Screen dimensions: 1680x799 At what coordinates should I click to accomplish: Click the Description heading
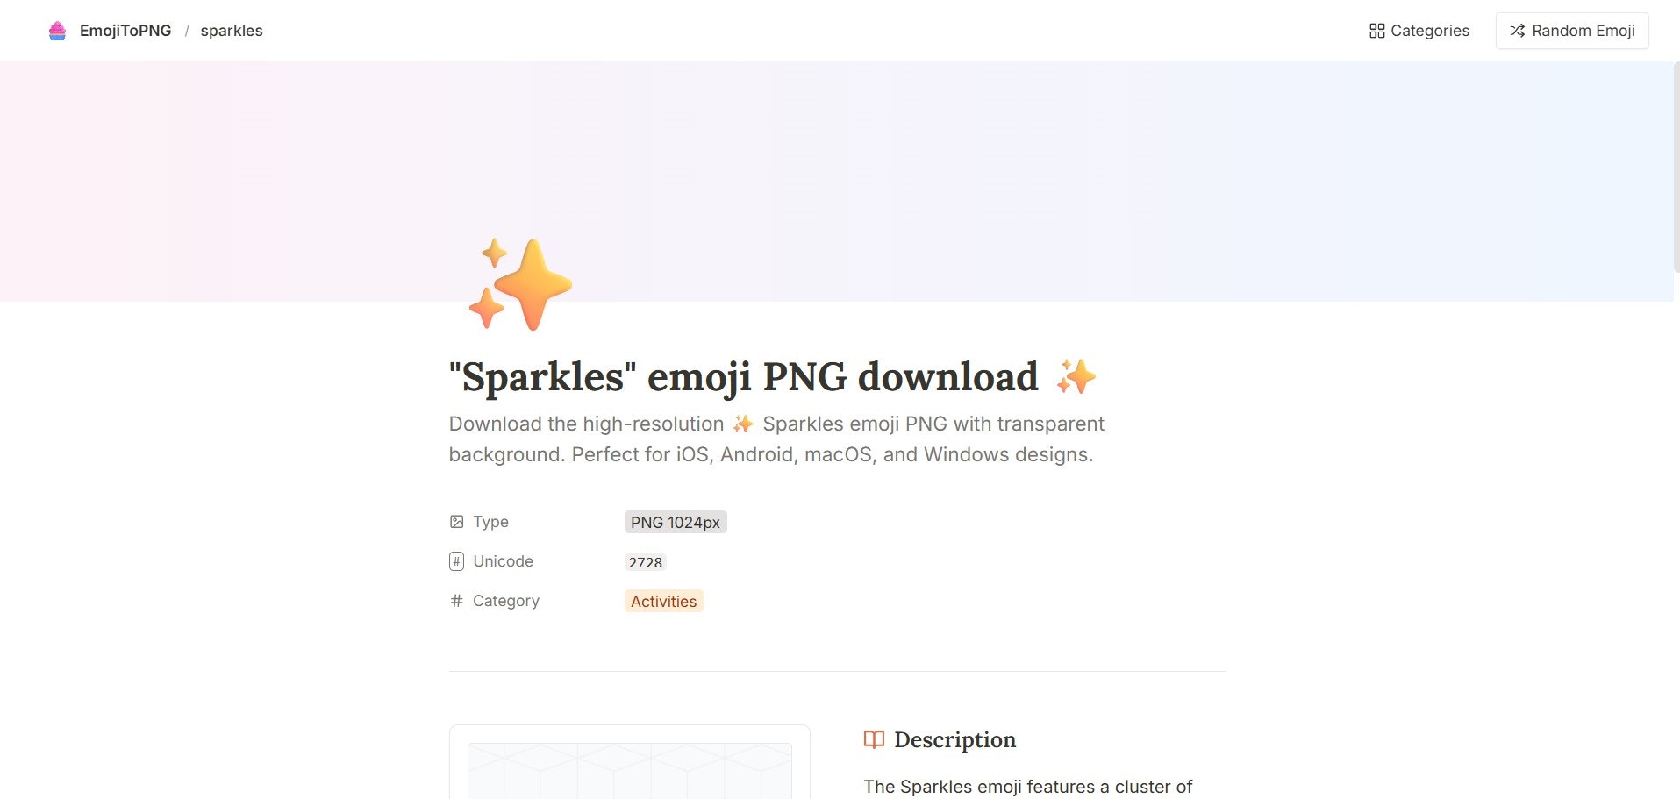(954, 739)
